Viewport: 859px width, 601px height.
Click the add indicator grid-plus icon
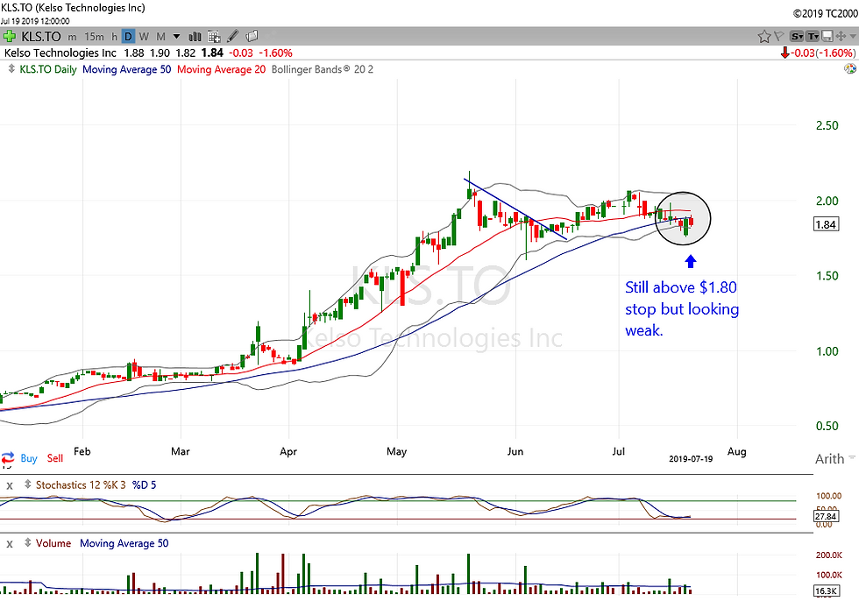point(214,37)
